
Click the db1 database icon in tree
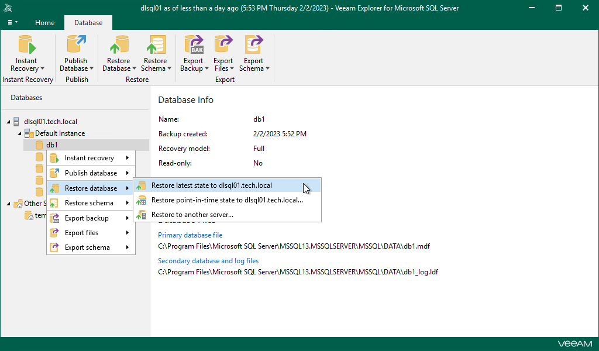tap(39, 144)
